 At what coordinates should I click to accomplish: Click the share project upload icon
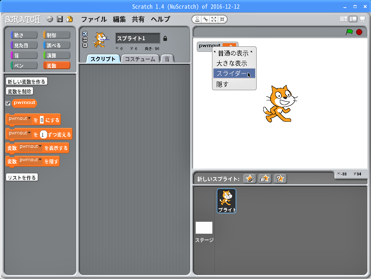click(70, 19)
